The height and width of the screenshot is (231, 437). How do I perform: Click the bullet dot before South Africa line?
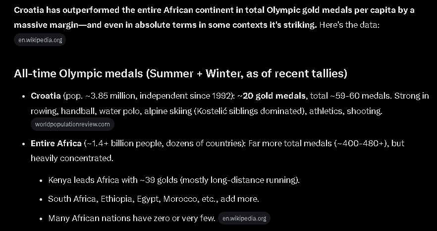[x=41, y=199]
